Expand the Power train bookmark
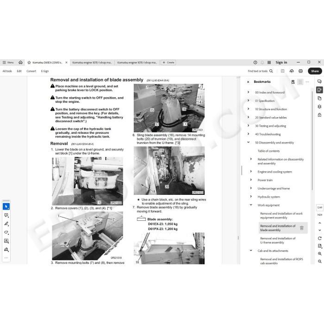This screenshot has height=324, width=324. coord(251,180)
